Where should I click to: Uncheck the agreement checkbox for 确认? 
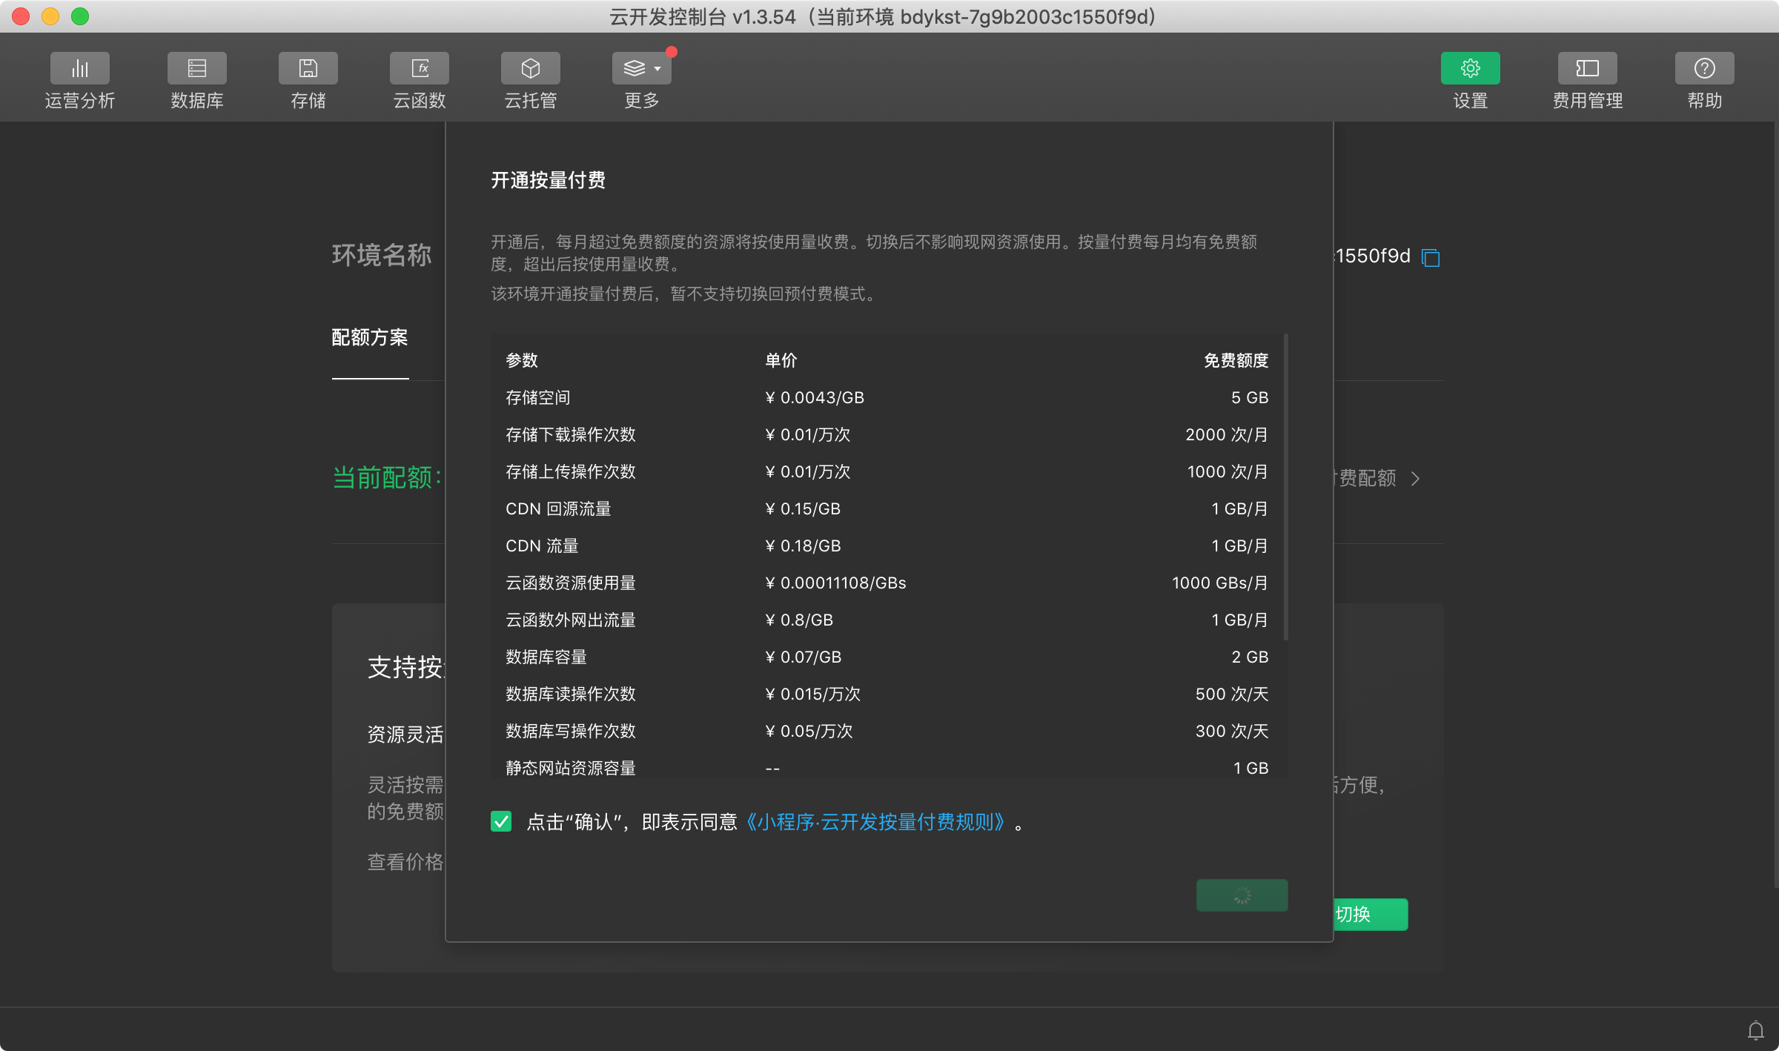[x=501, y=821]
